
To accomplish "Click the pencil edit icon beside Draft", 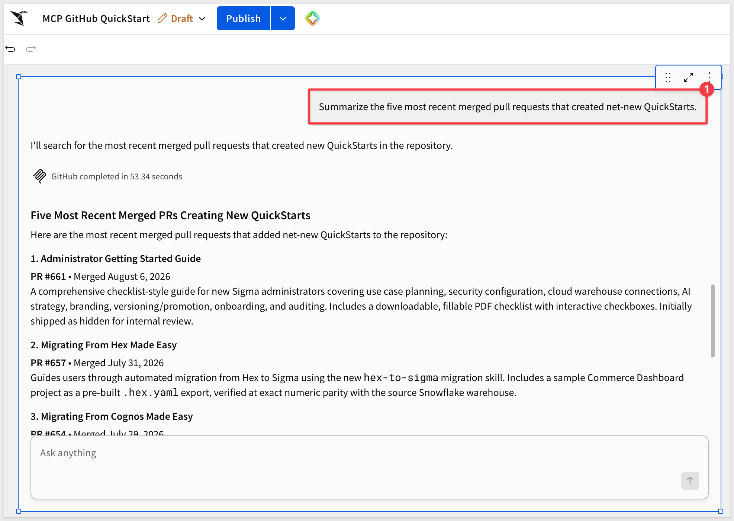I will [x=162, y=18].
